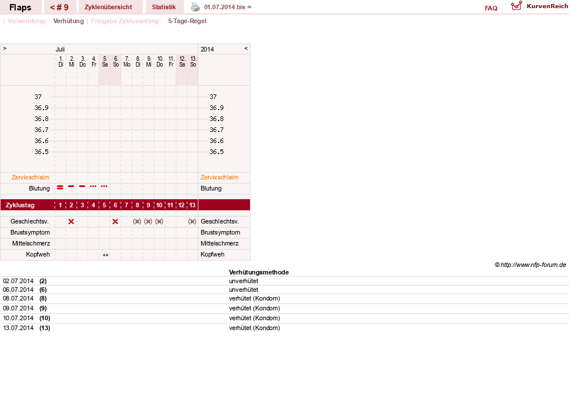Click bracketed X on cycle day 10

[159, 221]
